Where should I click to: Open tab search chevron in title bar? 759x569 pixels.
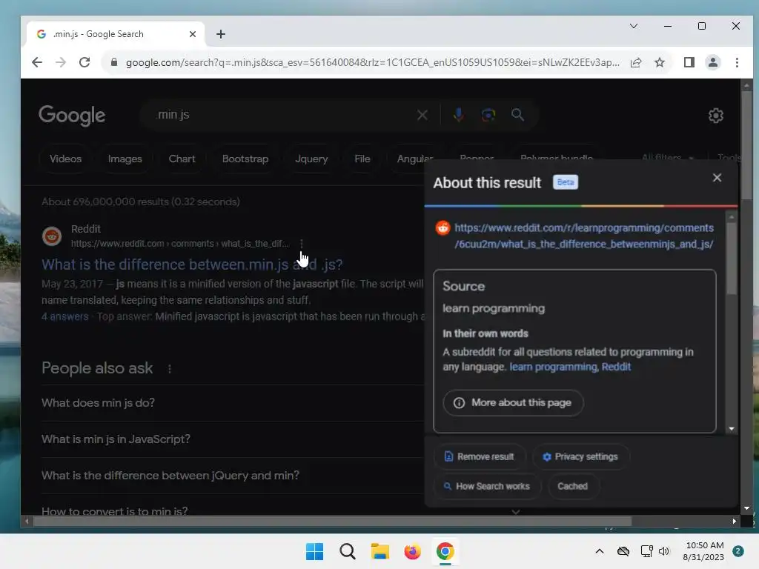coord(634,26)
